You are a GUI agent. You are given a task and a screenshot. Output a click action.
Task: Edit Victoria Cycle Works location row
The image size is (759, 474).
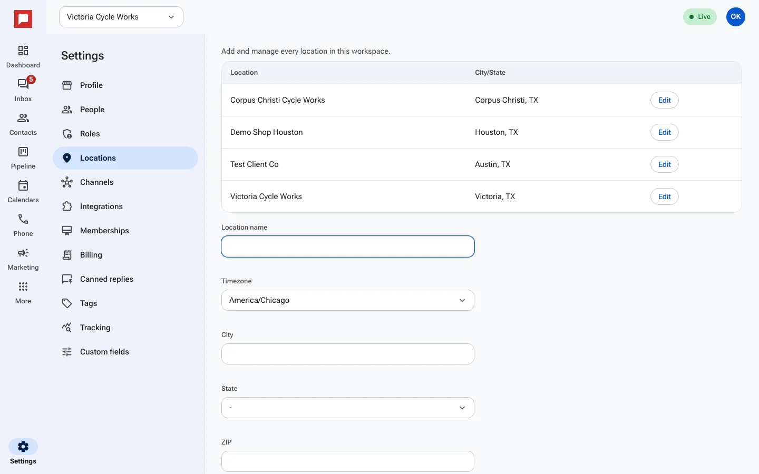[665, 196]
